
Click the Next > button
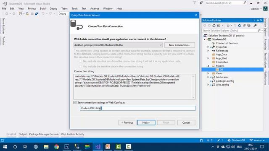tap(146, 122)
